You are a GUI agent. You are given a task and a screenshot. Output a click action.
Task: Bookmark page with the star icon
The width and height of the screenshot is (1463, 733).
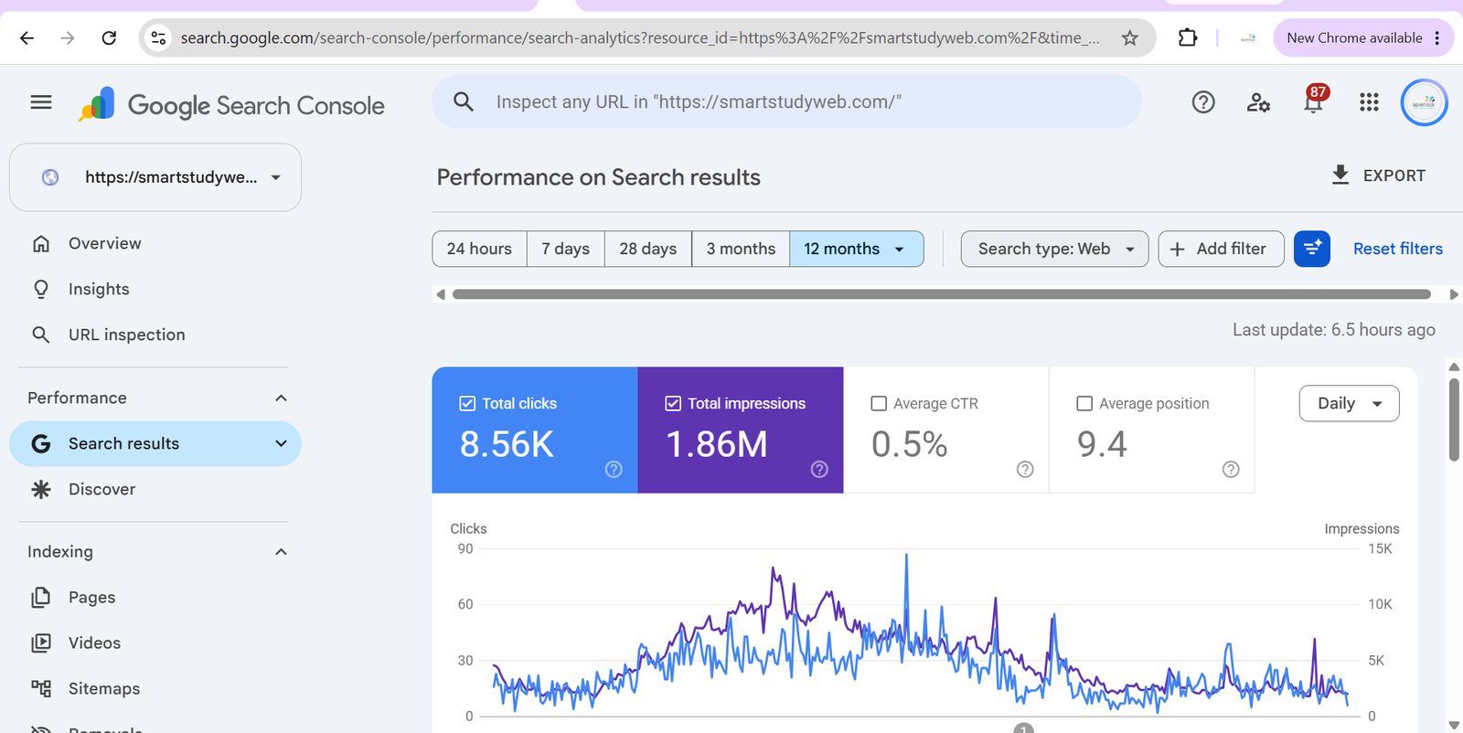(x=1130, y=37)
